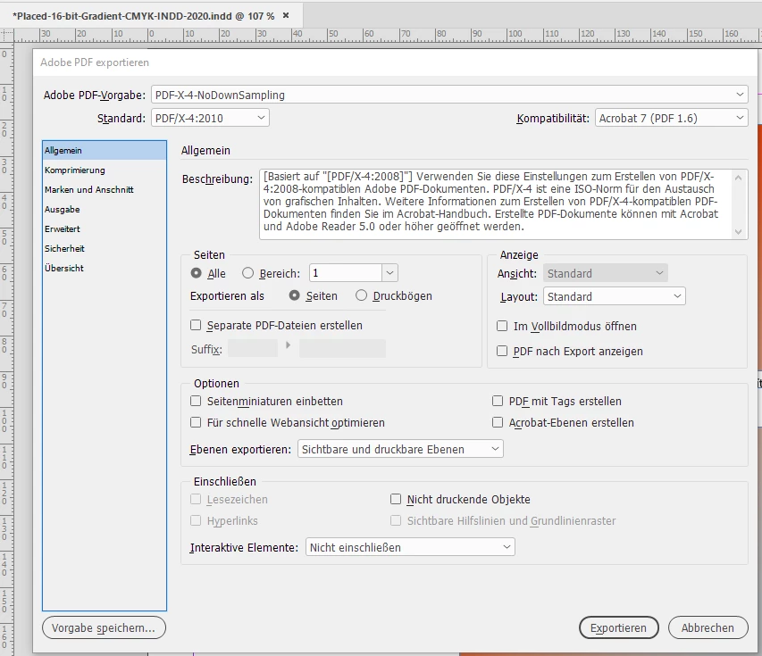
Task: Click the up arrow of the Beschreibung scrollbar
Action: click(x=738, y=178)
